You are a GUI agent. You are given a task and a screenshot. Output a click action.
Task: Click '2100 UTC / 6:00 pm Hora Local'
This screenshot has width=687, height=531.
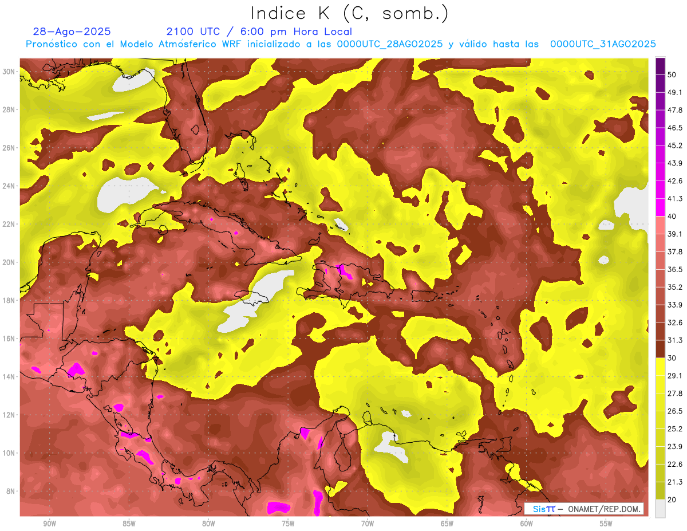pyautogui.click(x=259, y=32)
